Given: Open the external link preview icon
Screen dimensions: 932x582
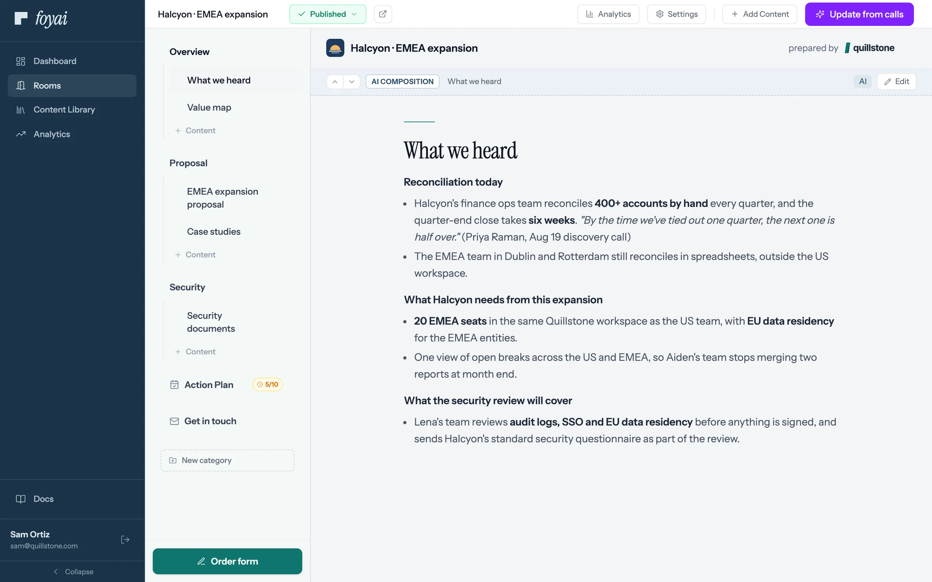Looking at the screenshot, I should 383,14.
